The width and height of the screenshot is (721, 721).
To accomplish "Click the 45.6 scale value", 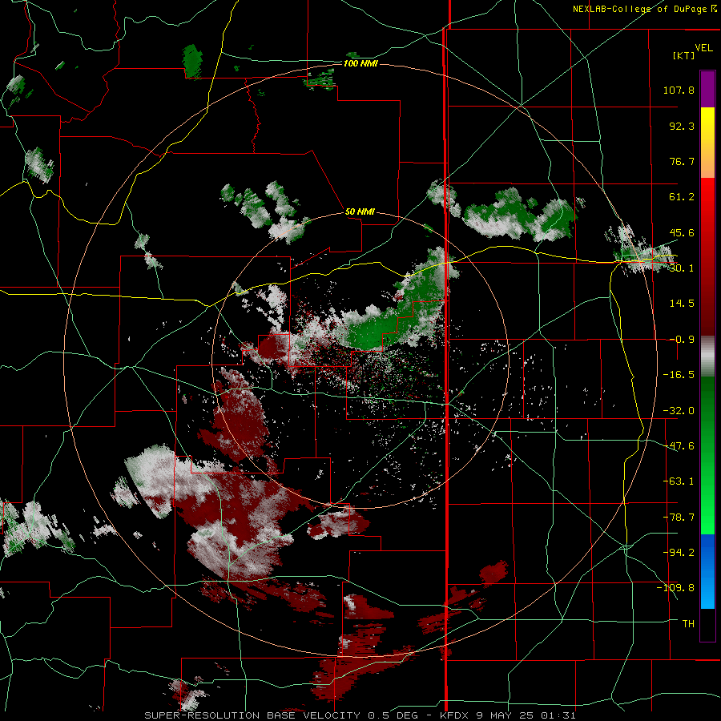I will tap(682, 232).
